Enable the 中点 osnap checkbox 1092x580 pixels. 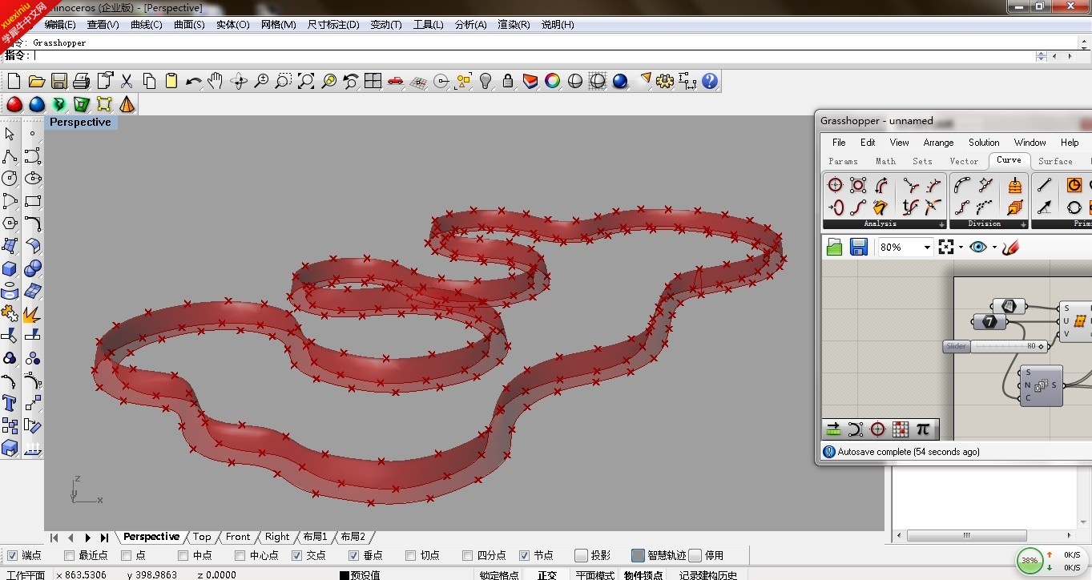coord(183,555)
